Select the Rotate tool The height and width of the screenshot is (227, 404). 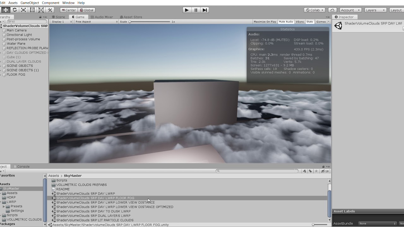15,10
